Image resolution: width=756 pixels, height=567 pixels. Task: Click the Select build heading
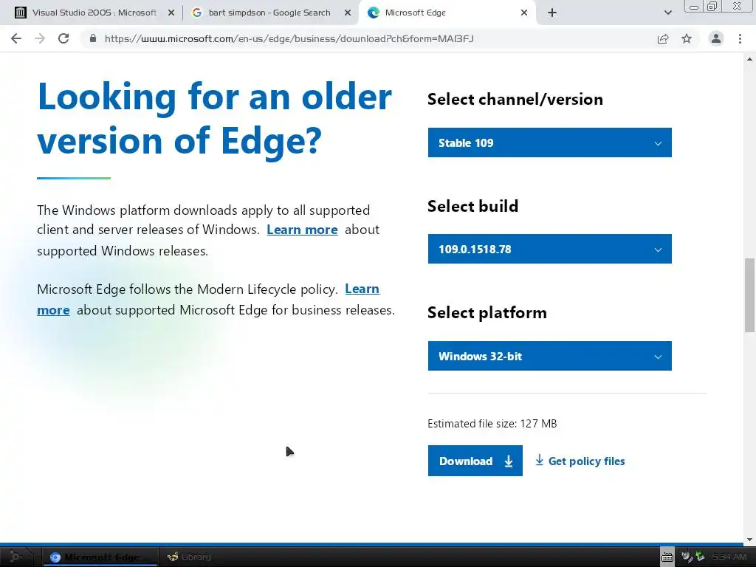473,206
